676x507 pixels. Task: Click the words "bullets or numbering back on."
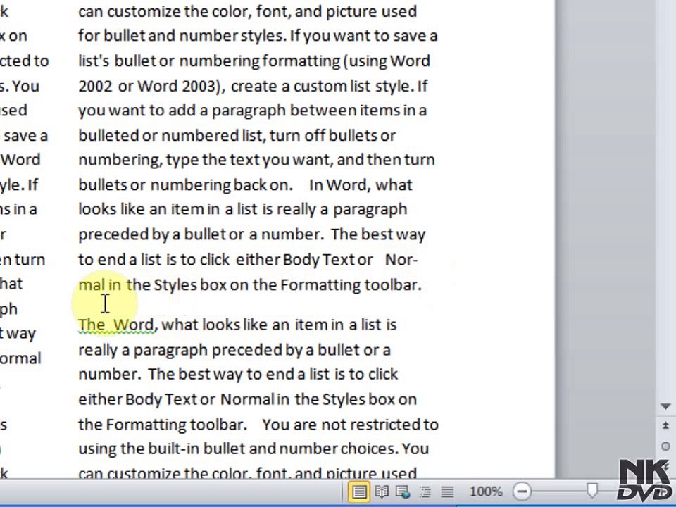click(185, 185)
